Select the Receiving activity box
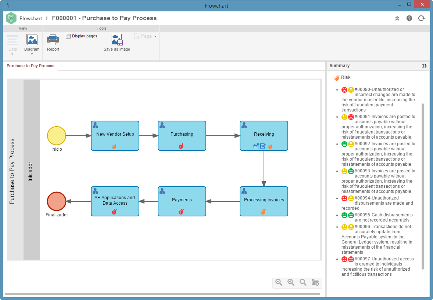This screenshot has height=300, width=433. pos(264,136)
